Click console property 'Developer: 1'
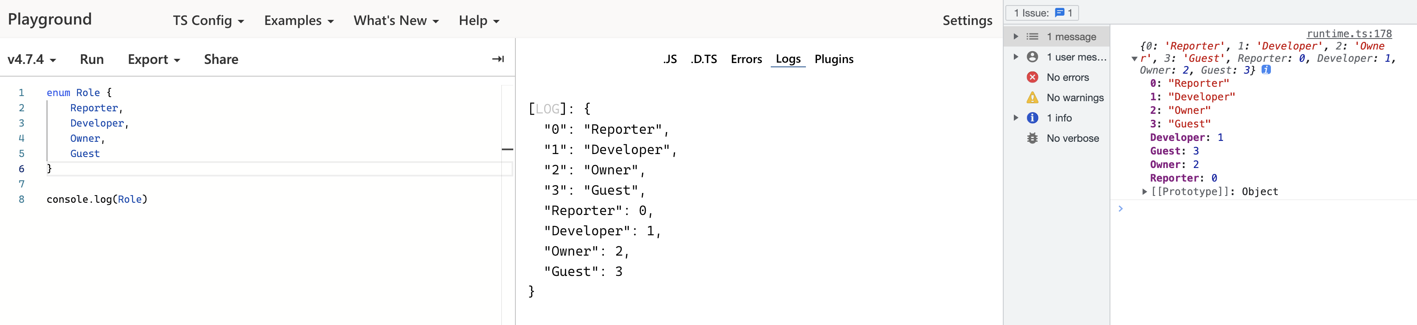 click(x=1187, y=138)
